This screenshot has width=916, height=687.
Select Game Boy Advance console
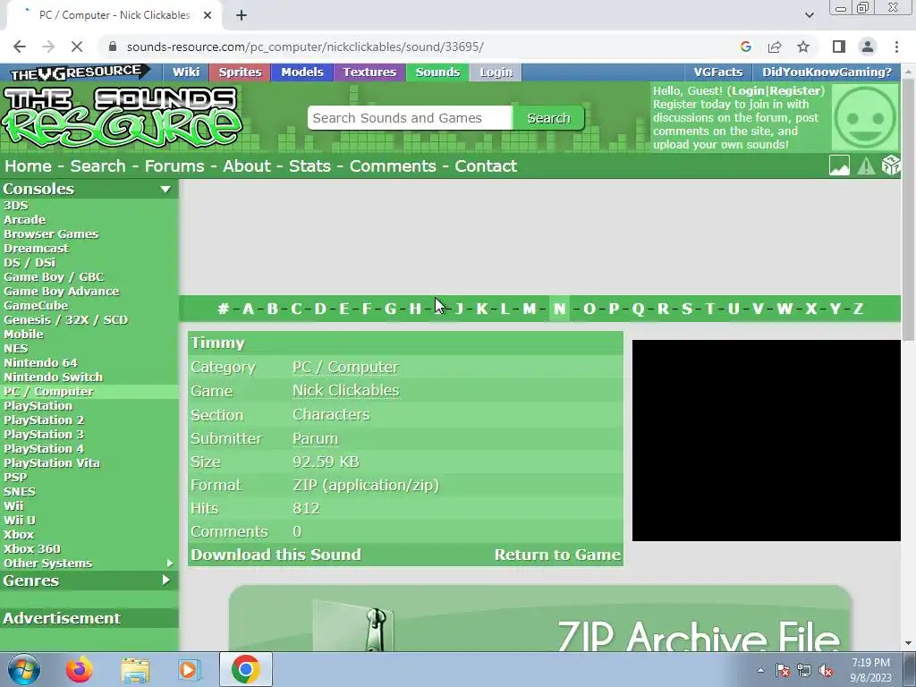[x=62, y=291]
